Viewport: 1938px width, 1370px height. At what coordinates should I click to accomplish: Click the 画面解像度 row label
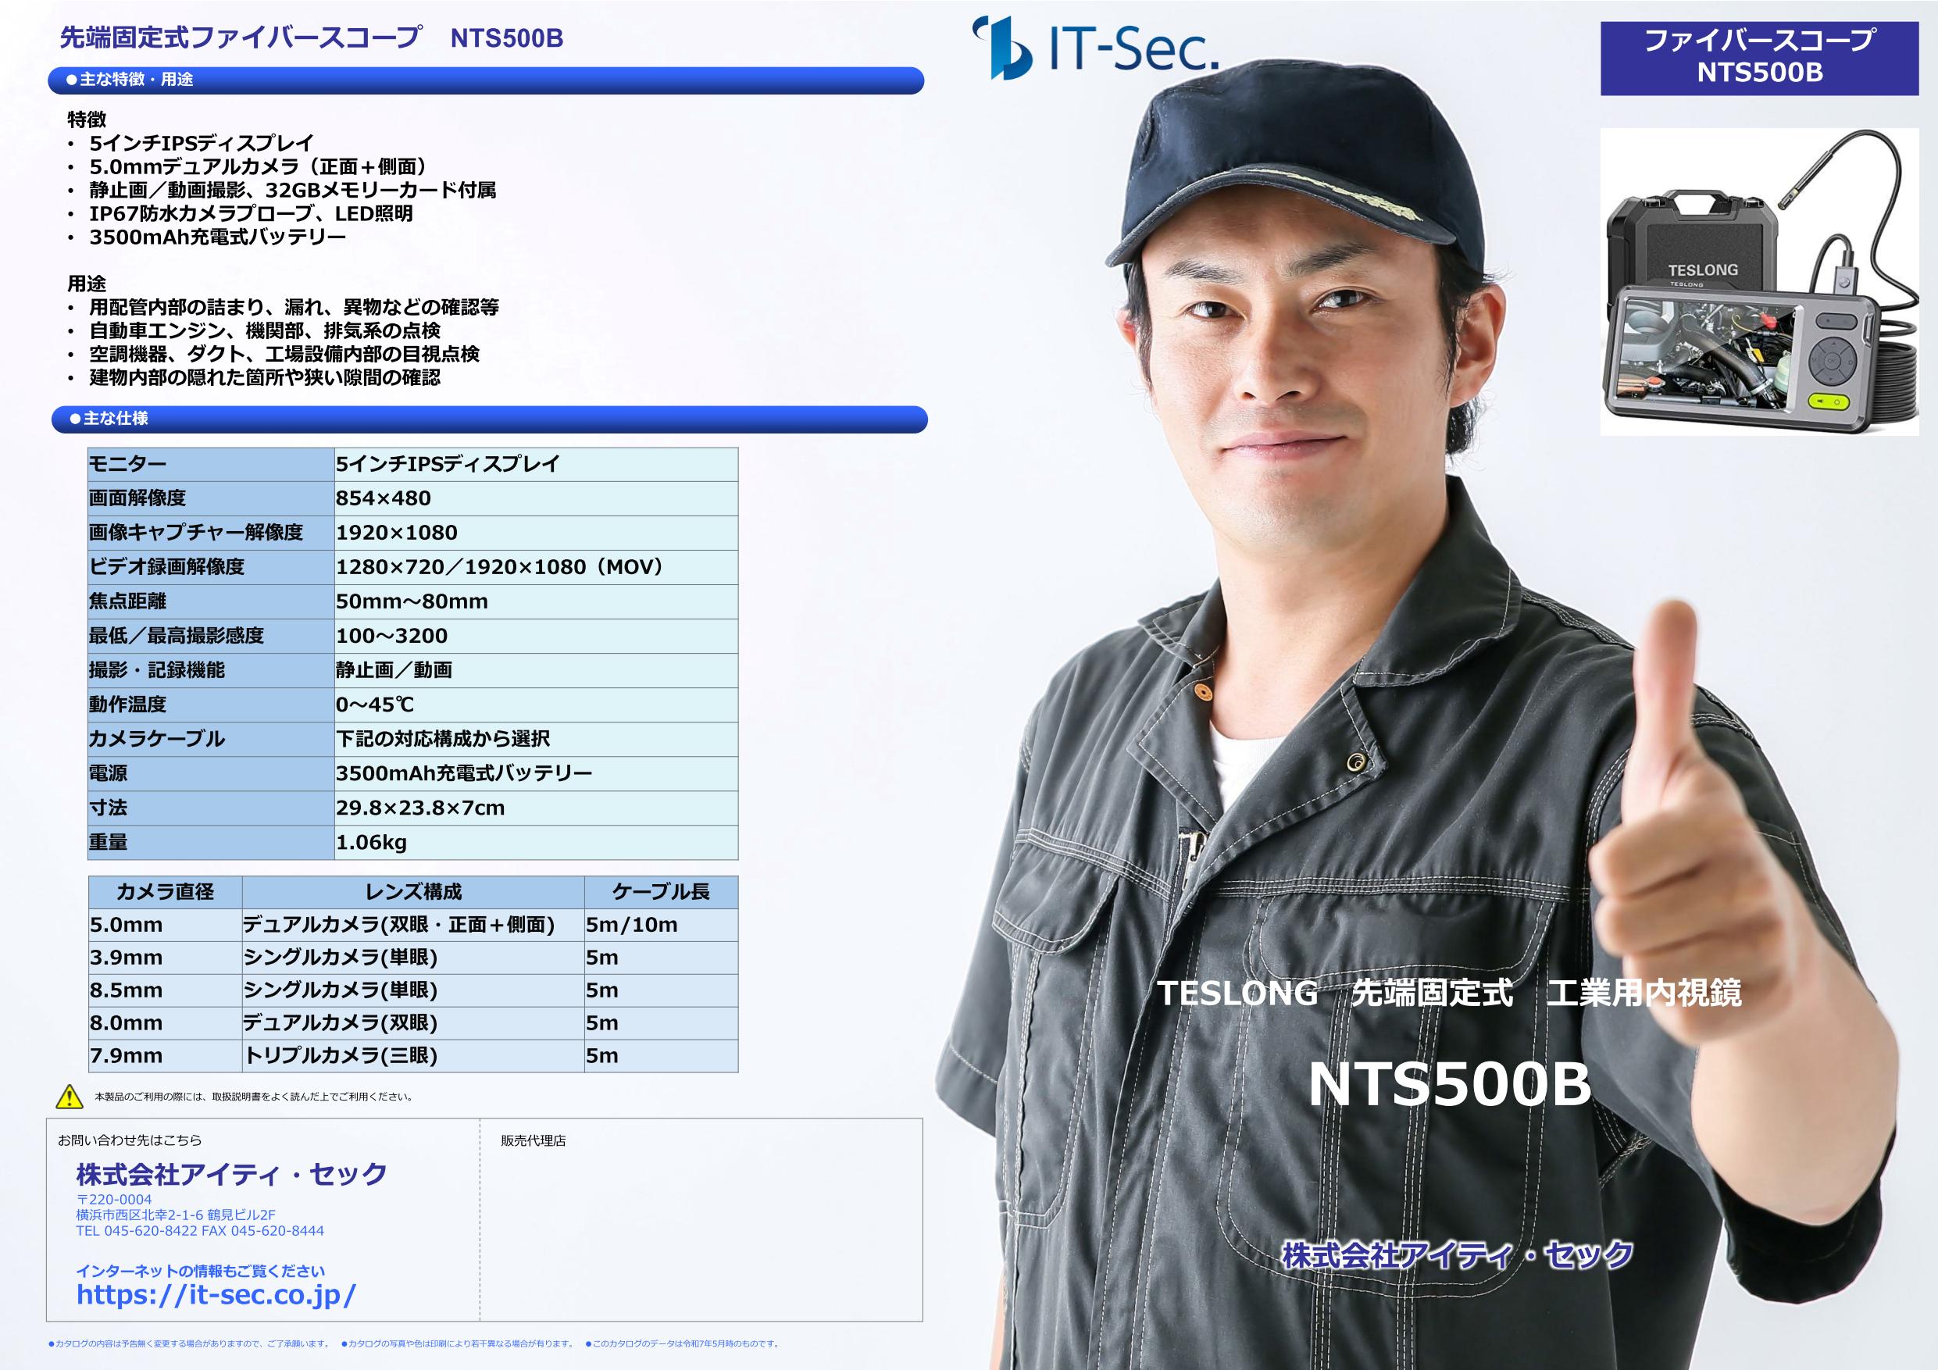point(211,499)
